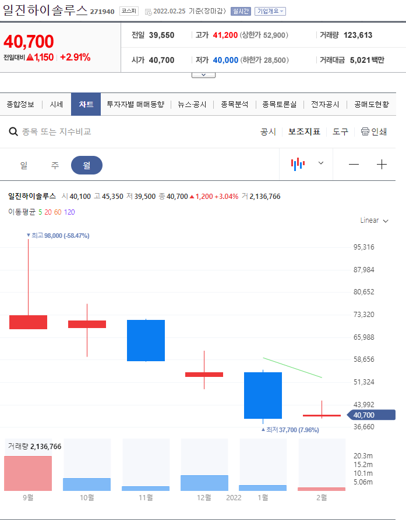Click the December red candlestick
This screenshot has width=406, height=520.
click(204, 375)
